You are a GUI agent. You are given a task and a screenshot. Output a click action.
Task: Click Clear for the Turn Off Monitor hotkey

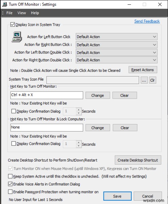tap(125, 95)
